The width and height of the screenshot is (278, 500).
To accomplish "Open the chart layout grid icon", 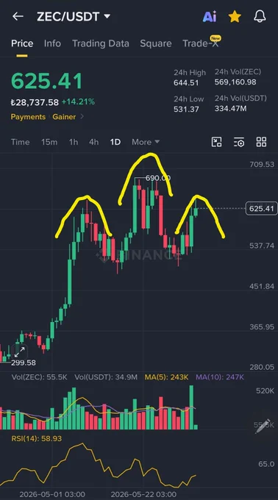I will coord(261,142).
